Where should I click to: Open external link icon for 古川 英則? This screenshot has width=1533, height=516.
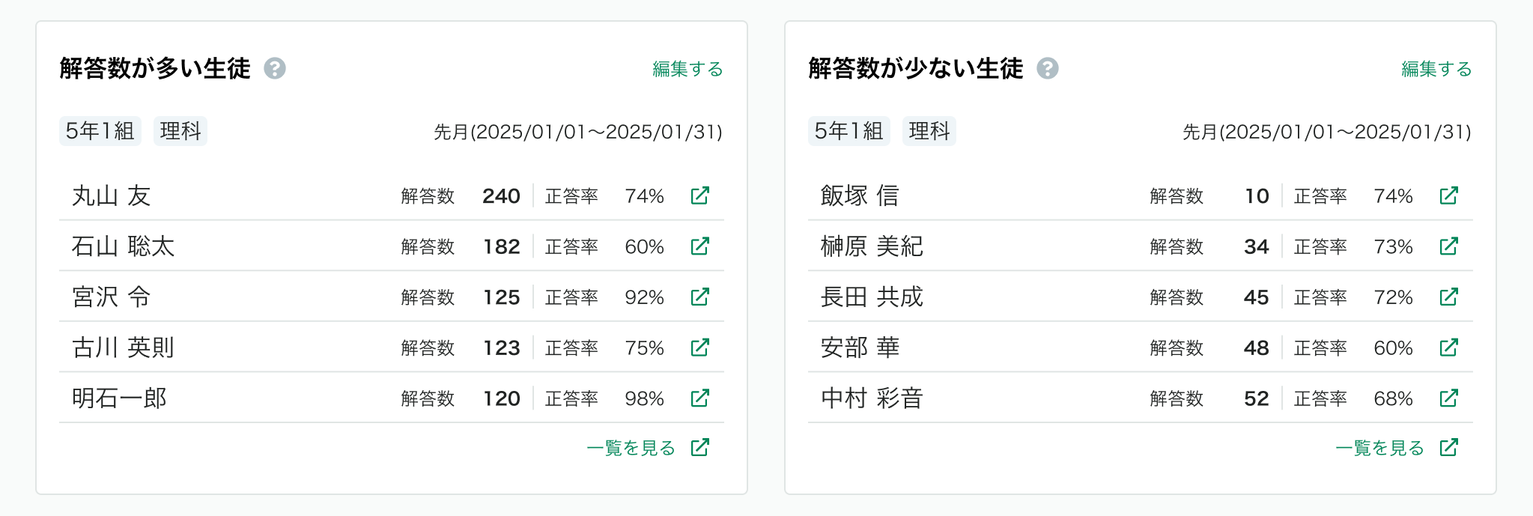pyautogui.click(x=699, y=347)
